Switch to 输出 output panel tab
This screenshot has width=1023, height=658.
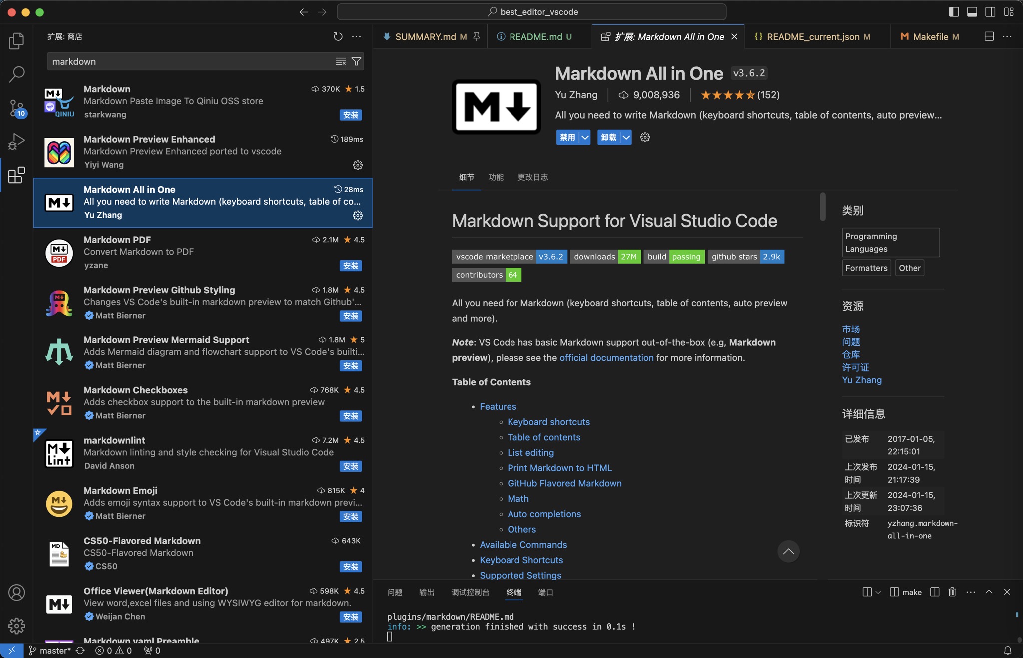click(x=427, y=592)
